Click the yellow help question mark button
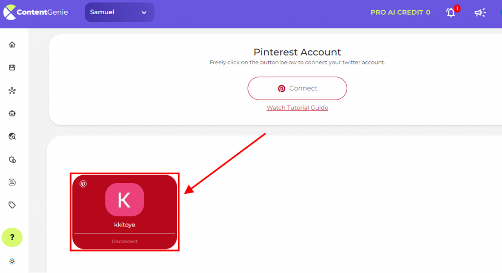Viewport: 502px width, 273px height. (12, 237)
